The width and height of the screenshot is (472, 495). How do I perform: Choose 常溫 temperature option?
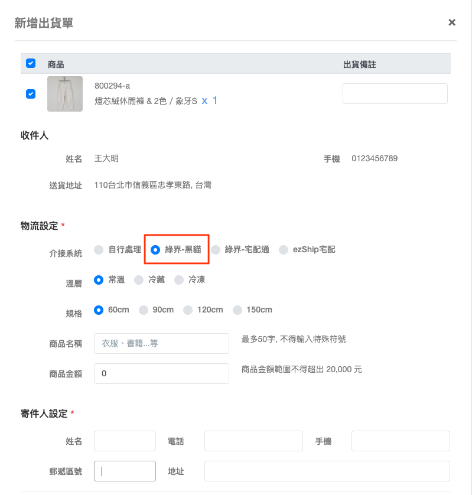tap(99, 280)
